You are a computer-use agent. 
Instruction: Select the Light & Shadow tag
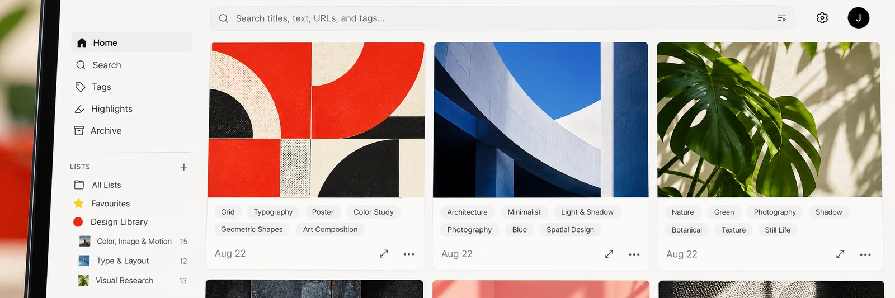587,212
